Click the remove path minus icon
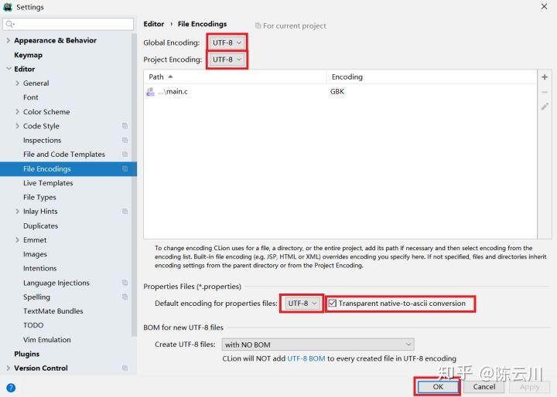 545,92
